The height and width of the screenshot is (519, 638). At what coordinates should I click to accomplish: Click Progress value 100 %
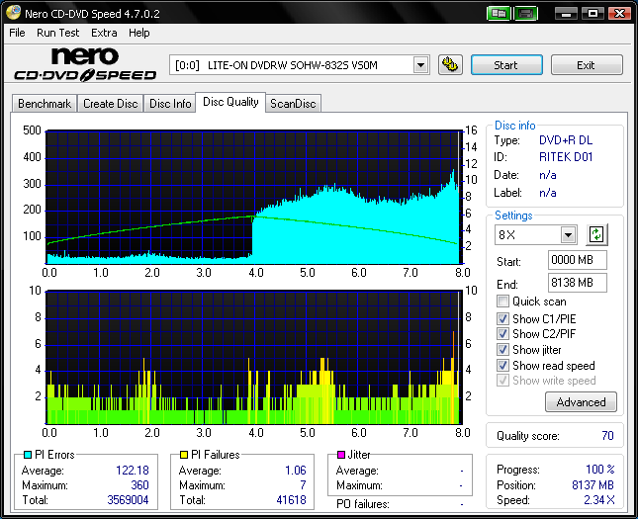pos(600,470)
